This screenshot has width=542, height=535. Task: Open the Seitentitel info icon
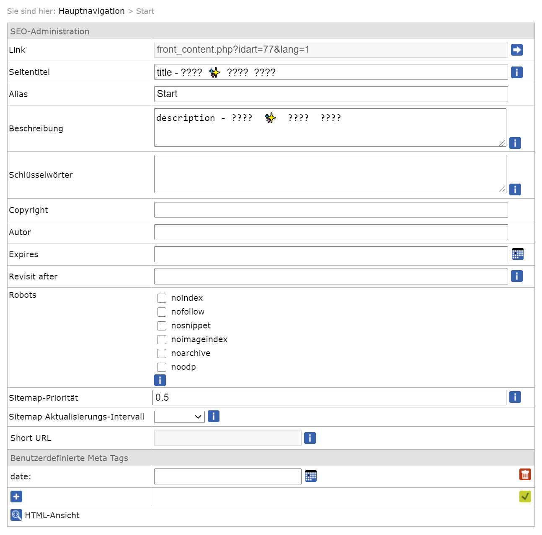coord(516,72)
